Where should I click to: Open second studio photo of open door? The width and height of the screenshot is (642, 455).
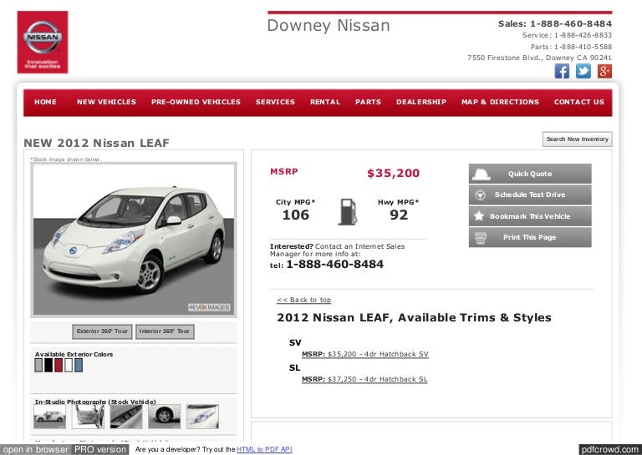point(88,417)
